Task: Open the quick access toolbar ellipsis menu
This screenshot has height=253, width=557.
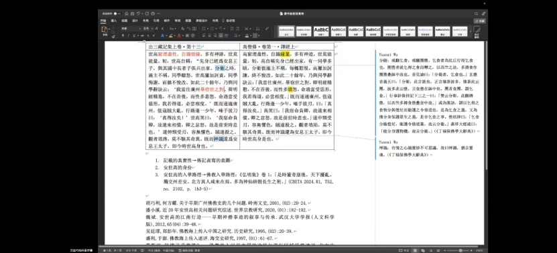Action: (158, 13)
